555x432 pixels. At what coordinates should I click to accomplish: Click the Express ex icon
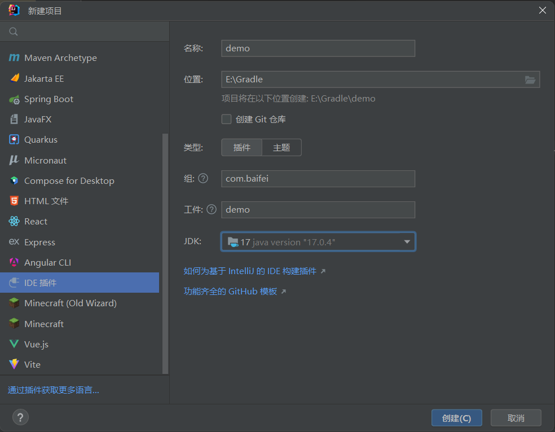pos(14,241)
